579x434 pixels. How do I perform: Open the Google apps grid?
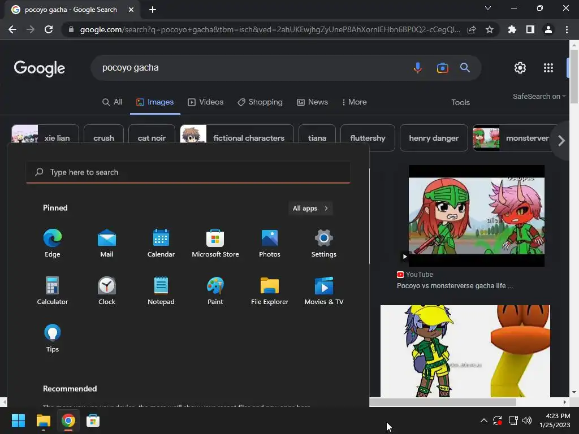click(x=548, y=68)
